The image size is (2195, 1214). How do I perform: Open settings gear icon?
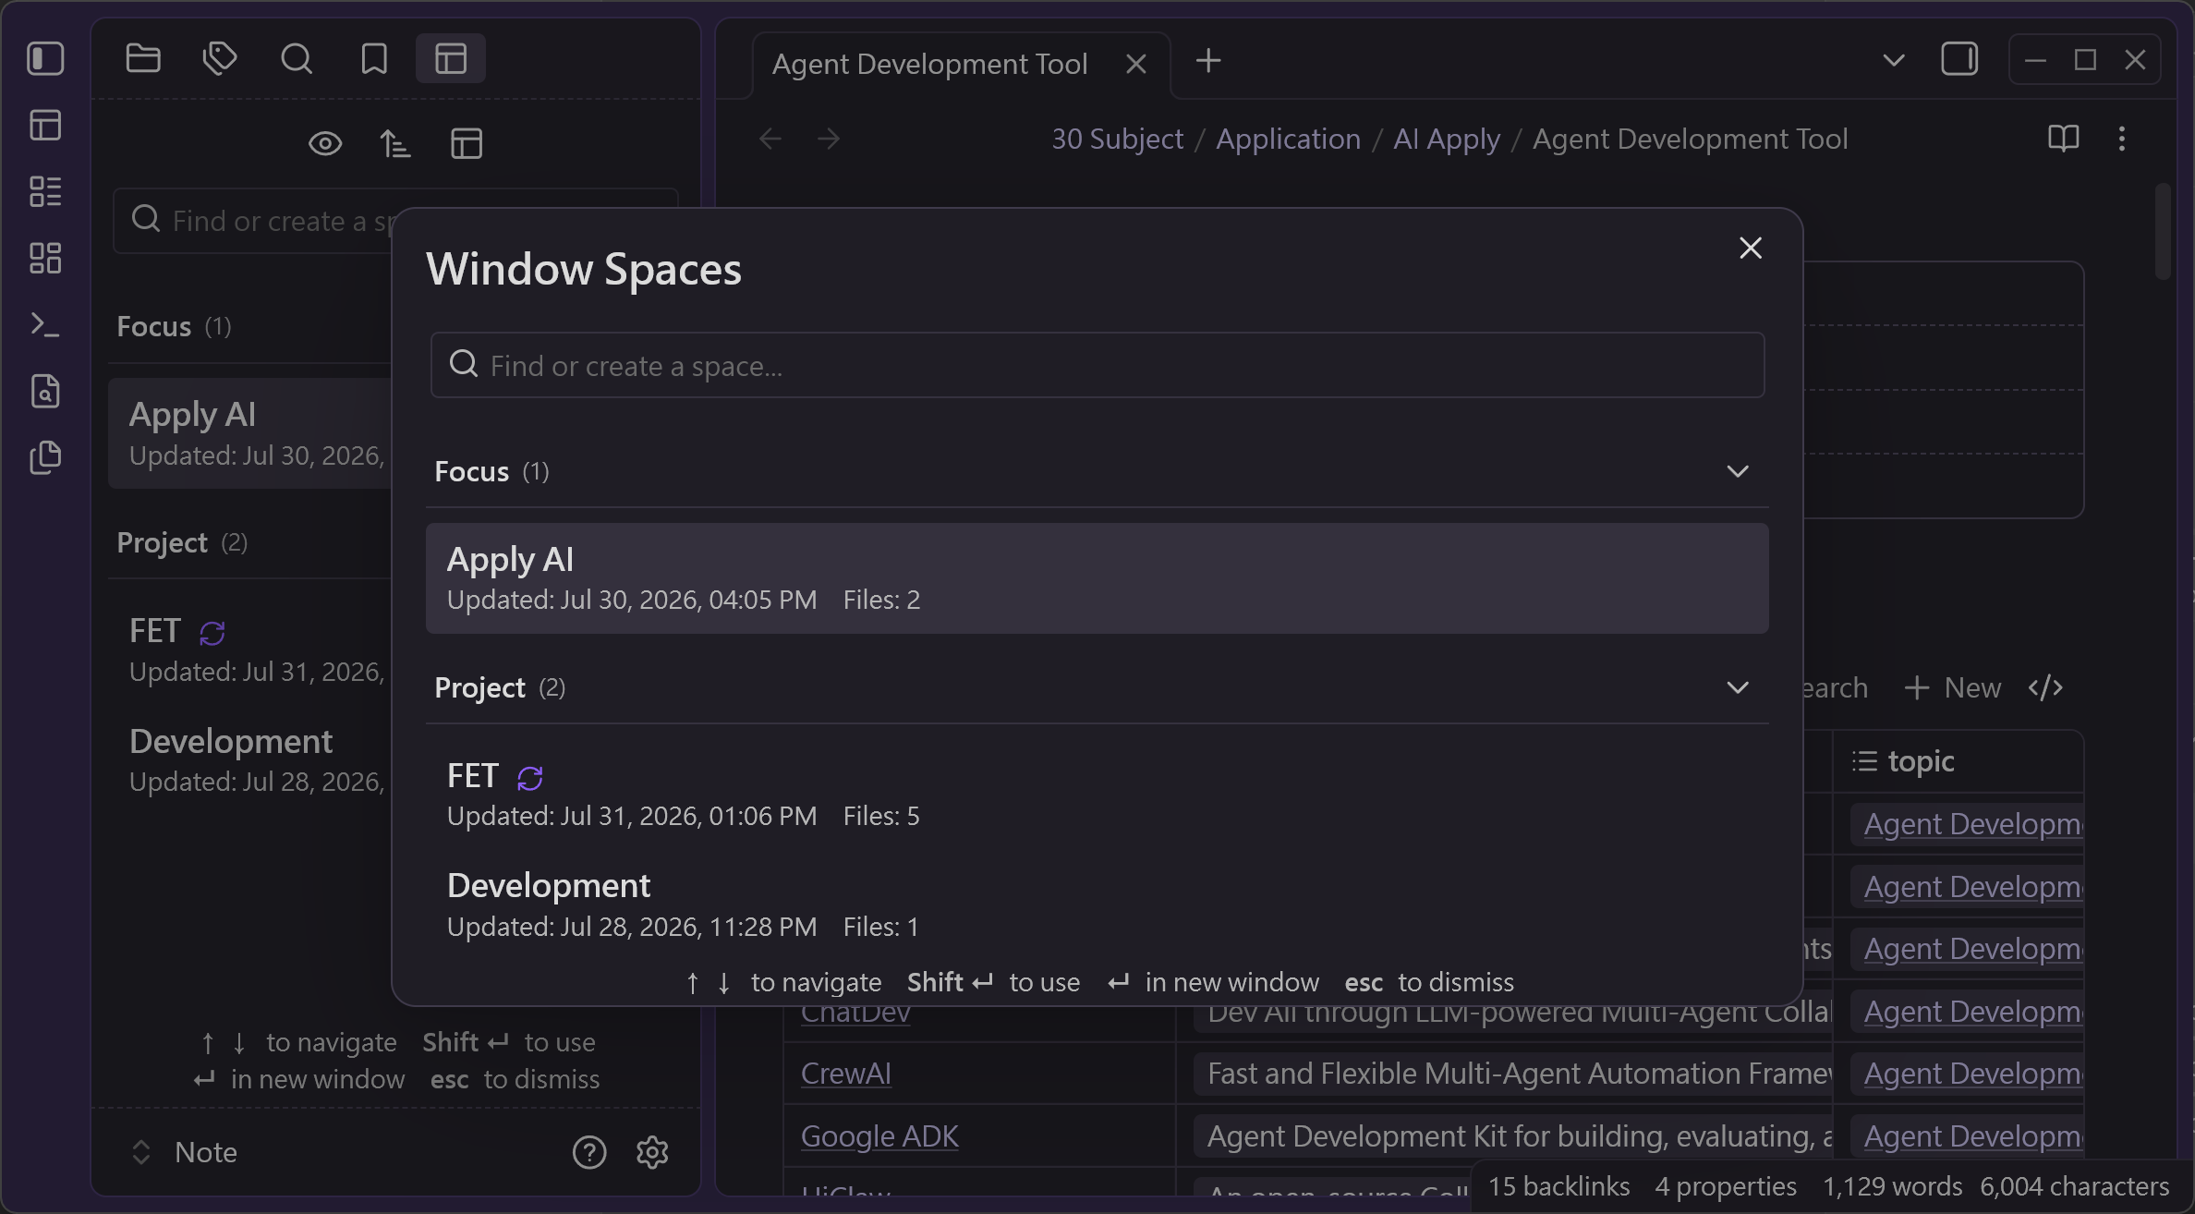click(652, 1152)
